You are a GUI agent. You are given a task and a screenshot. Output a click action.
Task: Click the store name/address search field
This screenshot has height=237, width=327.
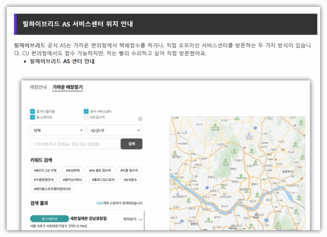point(74,144)
